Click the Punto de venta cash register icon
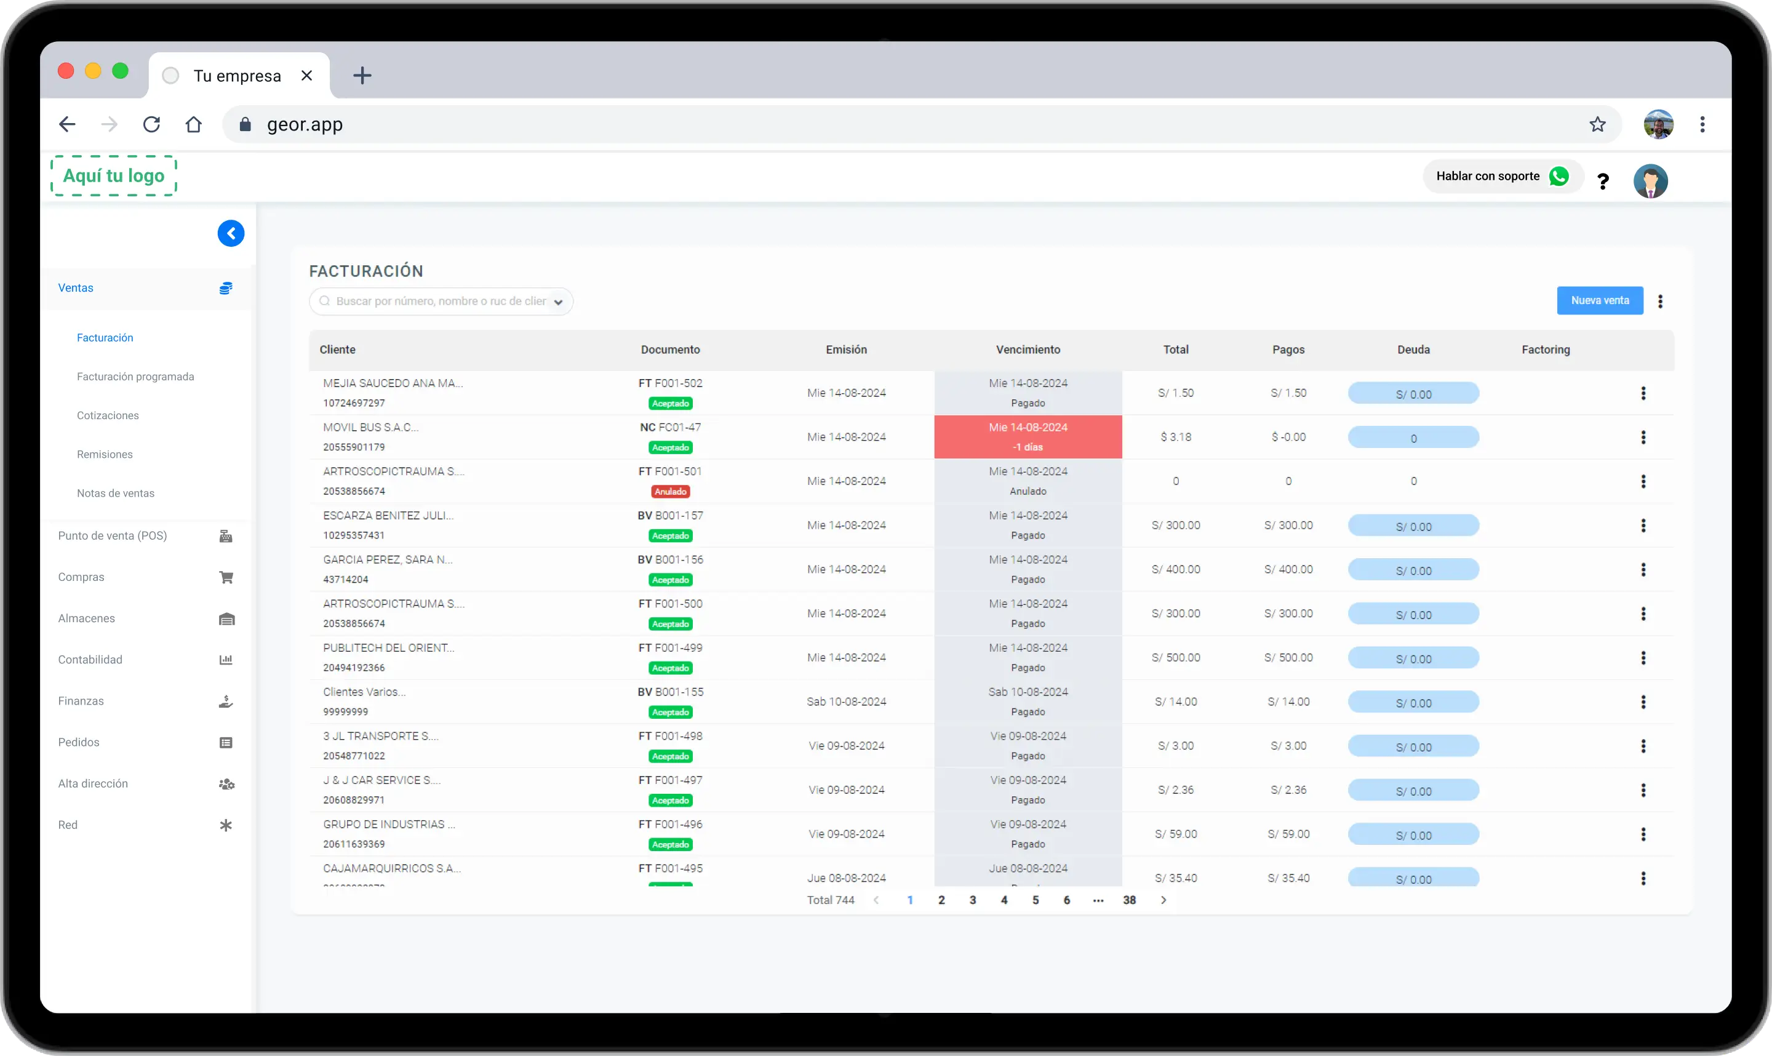The image size is (1772, 1056). [226, 536]
